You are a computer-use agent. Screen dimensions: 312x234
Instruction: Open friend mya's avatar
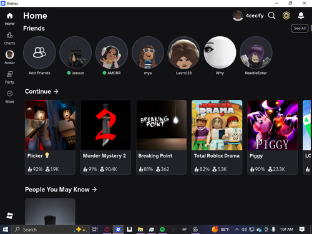point(148,52)
